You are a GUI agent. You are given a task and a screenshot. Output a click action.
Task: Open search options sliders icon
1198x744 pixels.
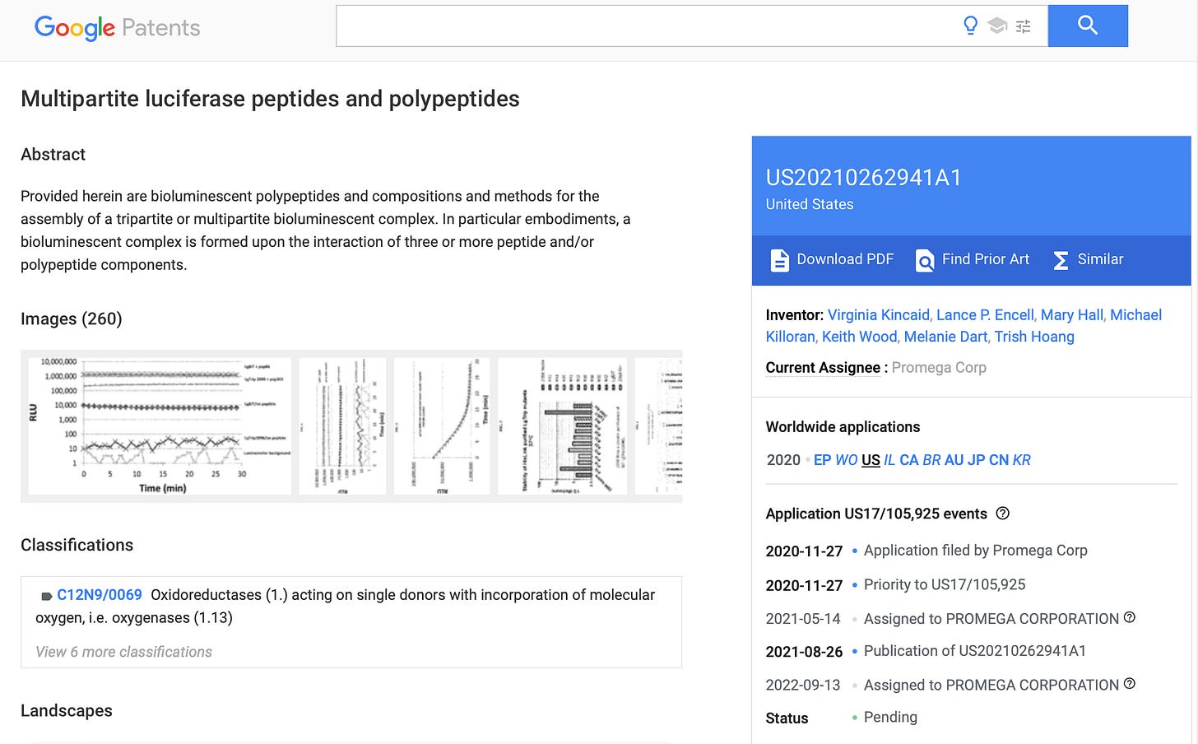tap(1024, 26)
